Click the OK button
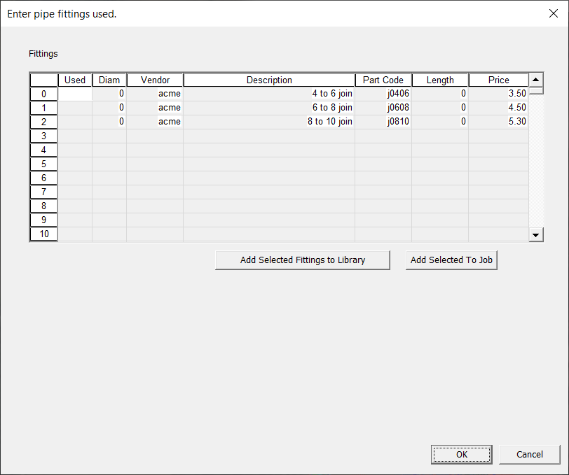Image resolution: width=569 pixels, height=475 pixels. pos(460,454)
